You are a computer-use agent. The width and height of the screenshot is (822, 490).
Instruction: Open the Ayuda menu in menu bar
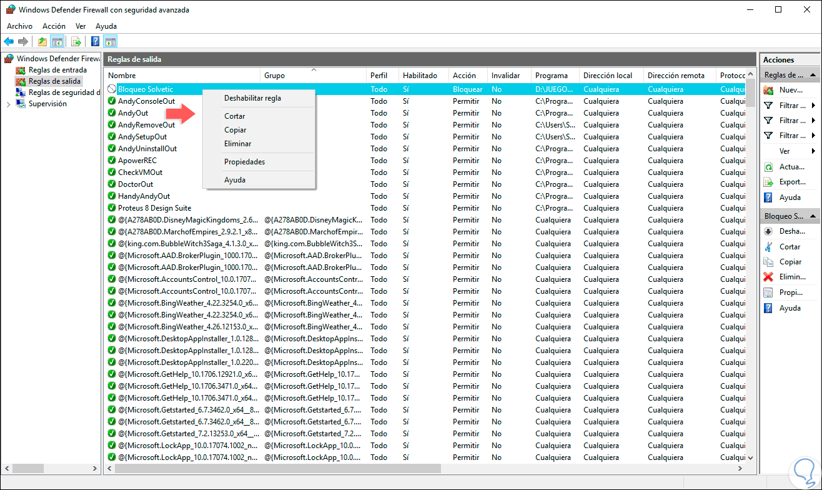click(106, 26)
